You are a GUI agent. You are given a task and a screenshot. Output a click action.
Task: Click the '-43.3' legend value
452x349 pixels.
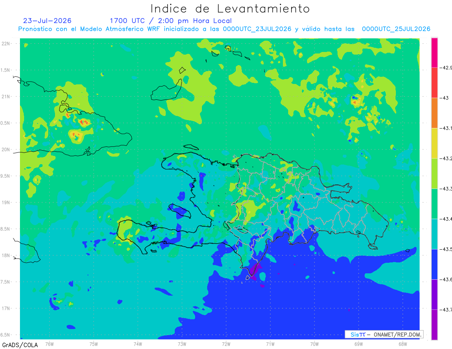click(446, 189)
